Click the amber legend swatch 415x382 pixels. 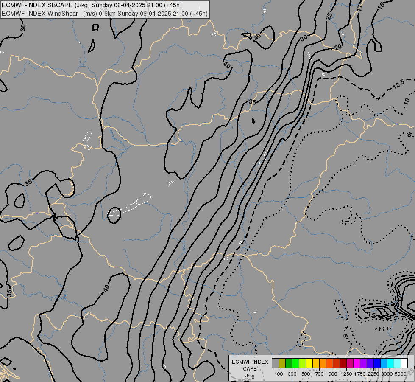point(316,363)
